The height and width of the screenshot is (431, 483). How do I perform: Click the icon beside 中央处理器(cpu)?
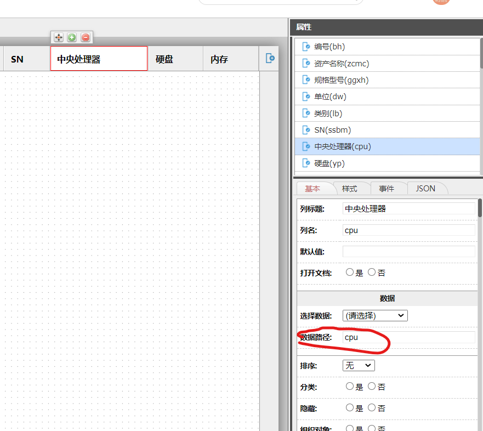(306, 146)
